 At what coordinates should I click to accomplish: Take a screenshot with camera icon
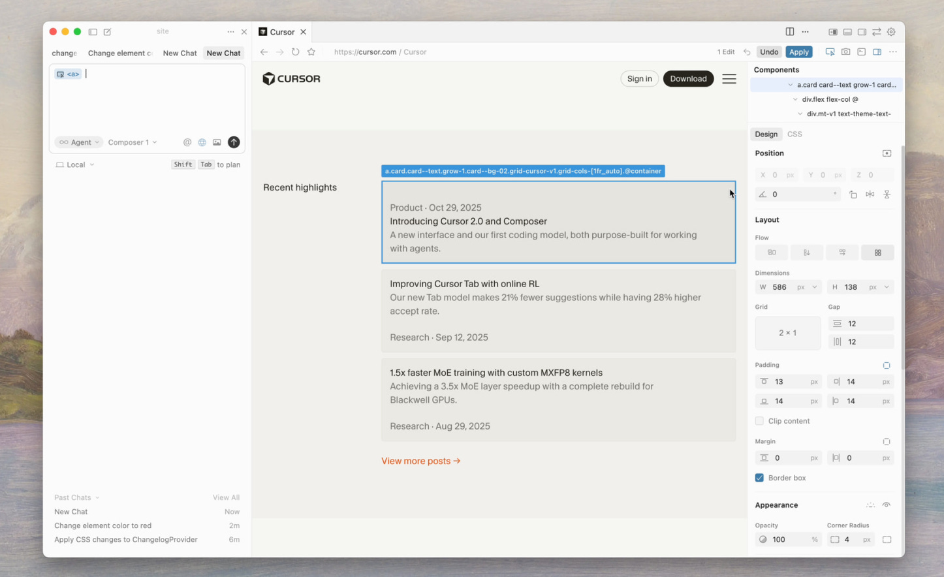coord(845,52)
